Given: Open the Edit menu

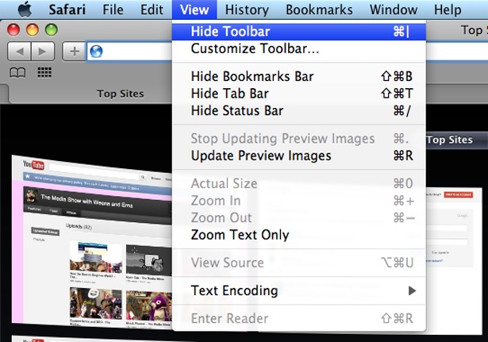Looking at the screenshot, I should [x=152, y=10].
